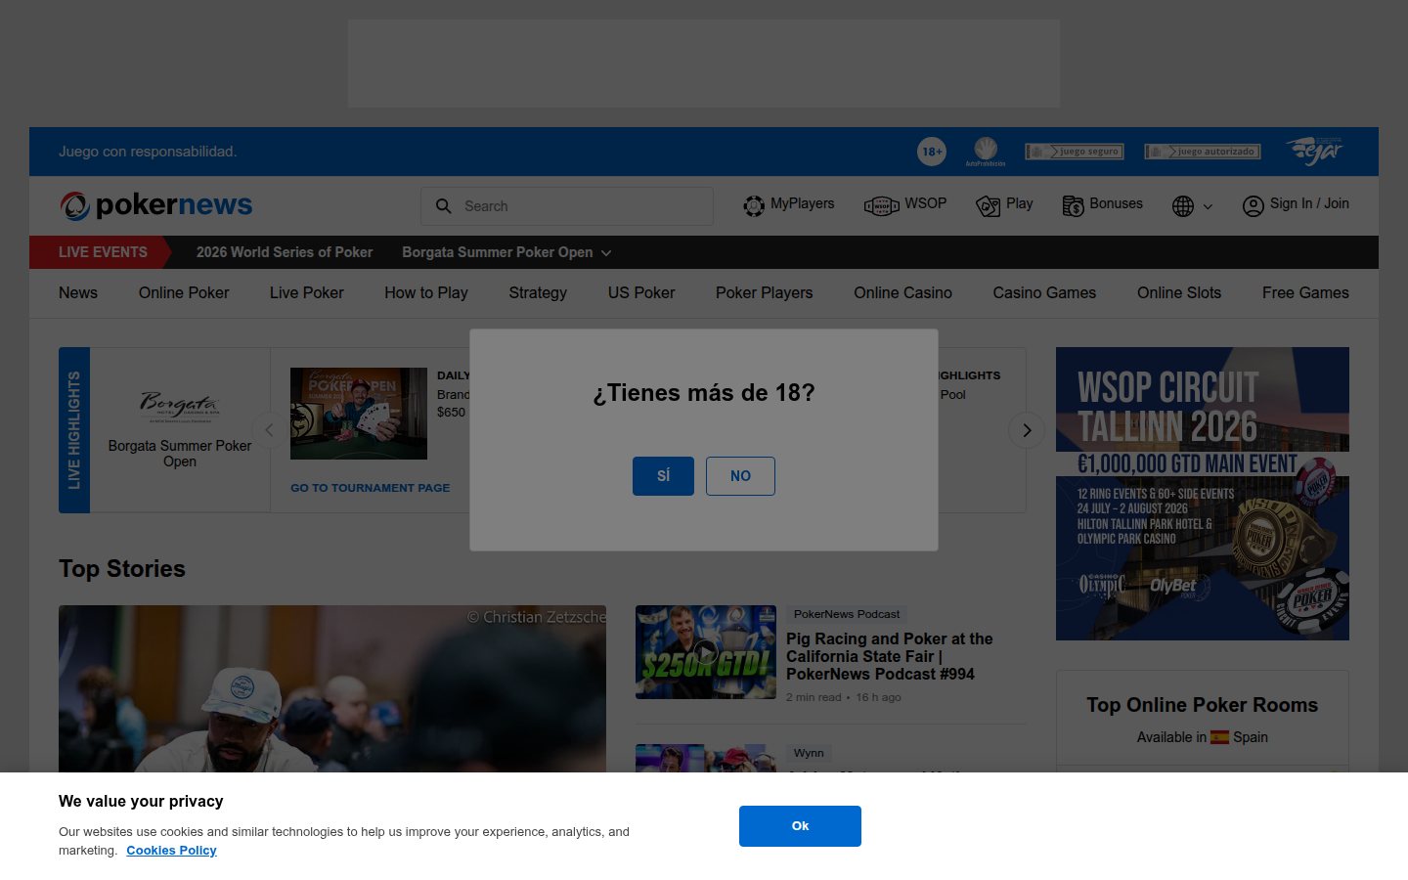Click the juego autorizado badge
This screenshot has height=880, width=1408.
(x=1203, y=152)
